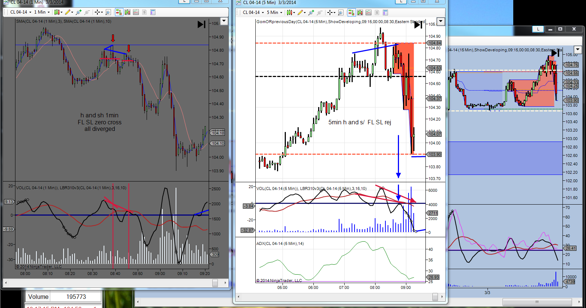This screenshot has width=586, height=308.
Task: Open the zoom search magnifier in 5 Min chart
Action: (341, 12)
